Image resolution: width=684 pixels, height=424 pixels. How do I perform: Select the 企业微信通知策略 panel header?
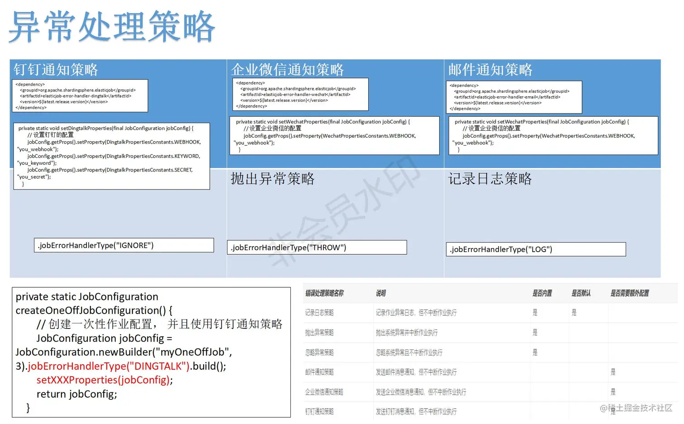click(288, 70)
